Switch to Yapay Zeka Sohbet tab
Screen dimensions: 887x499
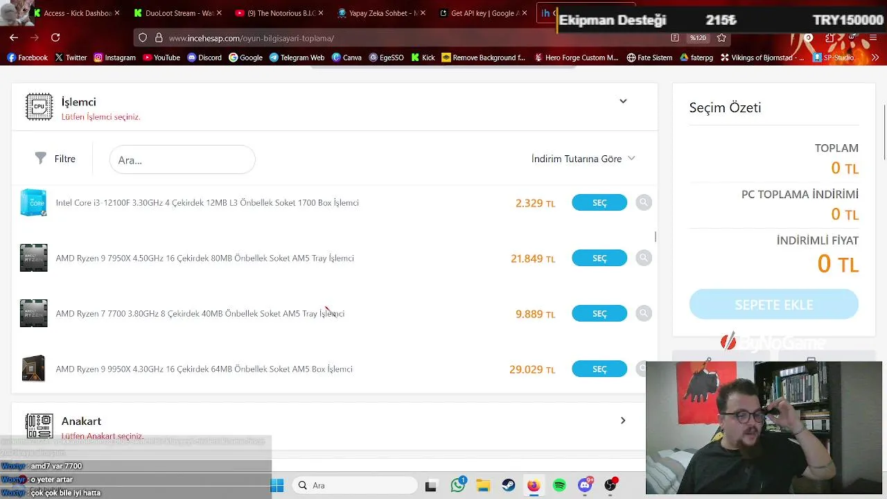(382, 12)
